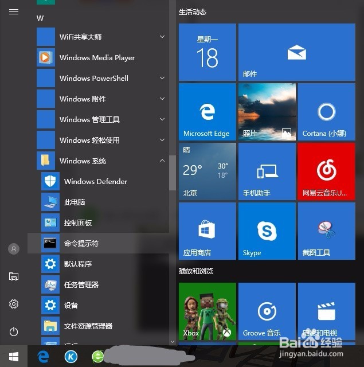This screenshot has width=364, height=367.
Task: Open Windows Media Player icon
Action: (x=46, y=57)
